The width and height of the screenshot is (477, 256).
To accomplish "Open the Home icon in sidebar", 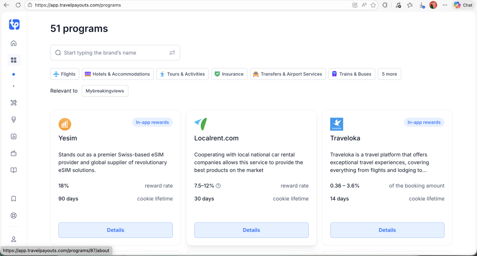I will 14,43.
